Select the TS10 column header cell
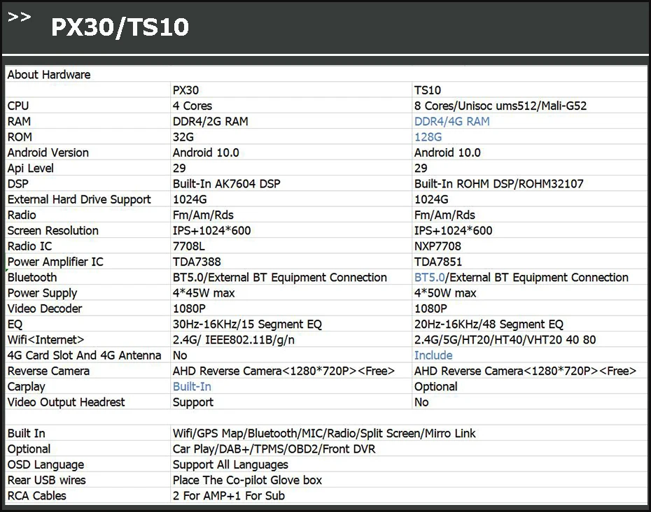 point(427,90)
